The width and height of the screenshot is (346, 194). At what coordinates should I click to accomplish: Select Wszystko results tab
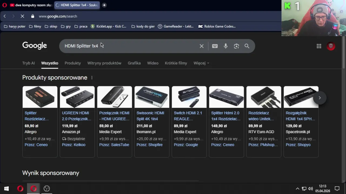49,63
